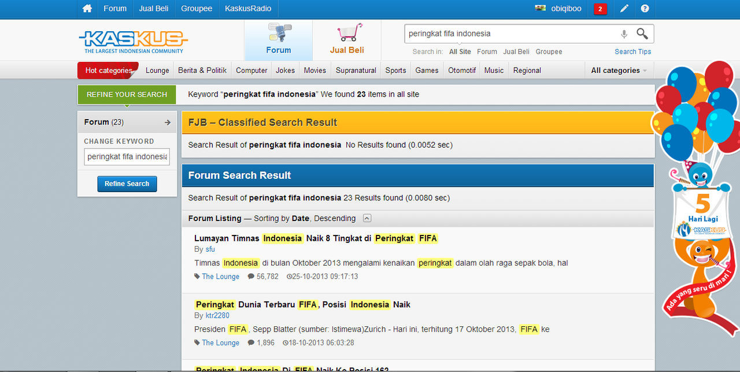
Task: Open The Lounge tag under ktr2280 thread
Action: point(220,343)
